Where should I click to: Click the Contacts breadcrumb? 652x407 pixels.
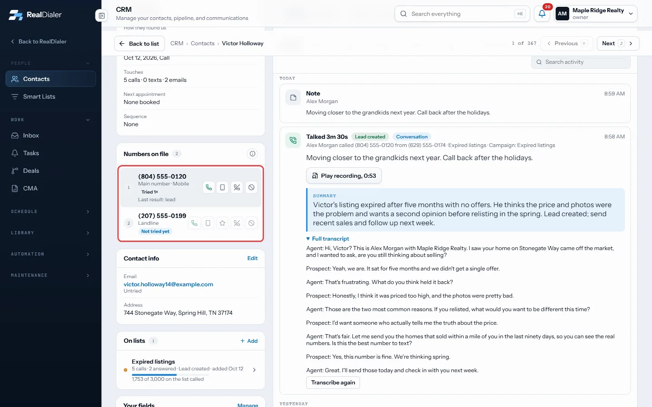pos(202,43)
